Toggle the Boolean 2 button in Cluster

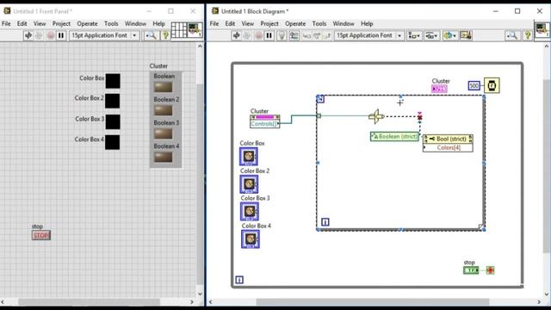coord(163,110)
